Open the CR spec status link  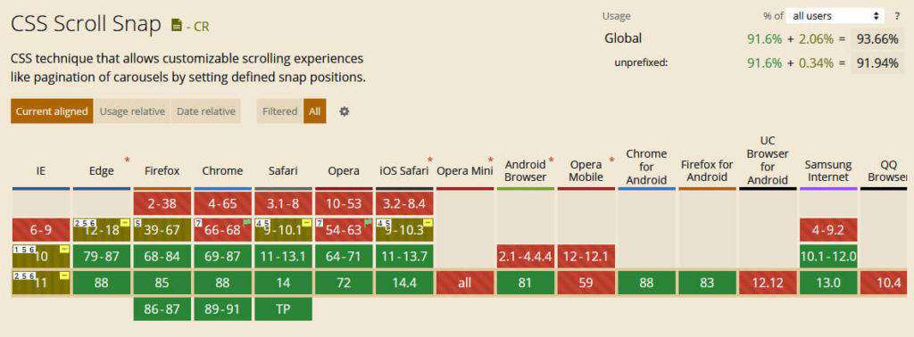[197, 26]
